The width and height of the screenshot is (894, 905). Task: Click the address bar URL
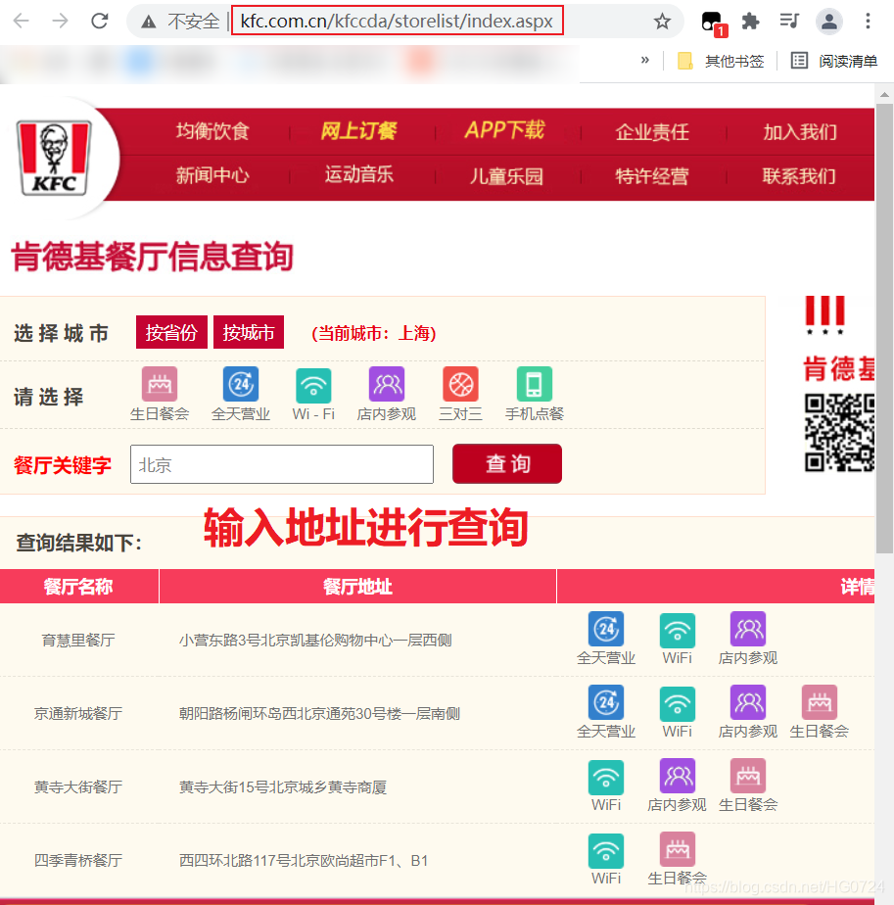(398, 22)
